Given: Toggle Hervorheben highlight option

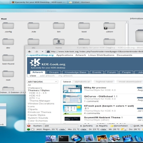Looking at the screenshot, I should [119, 126].
